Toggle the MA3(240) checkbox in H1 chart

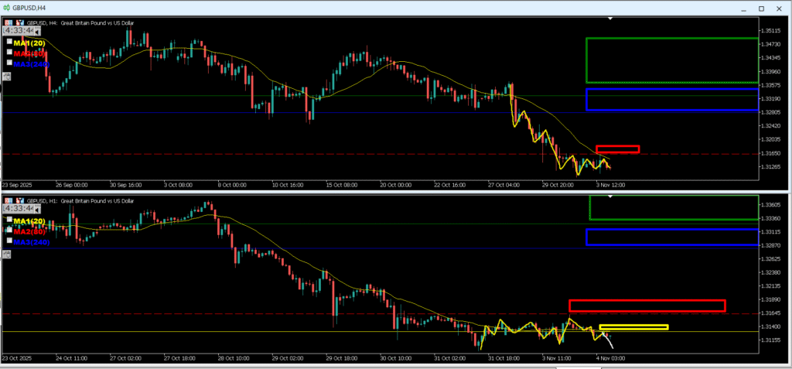pos(9,241)
